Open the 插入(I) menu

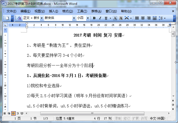coord(53,11)
